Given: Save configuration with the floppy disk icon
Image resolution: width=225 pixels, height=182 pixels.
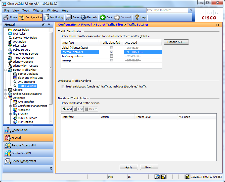Looking at the screenshot, I should (69, 17).
